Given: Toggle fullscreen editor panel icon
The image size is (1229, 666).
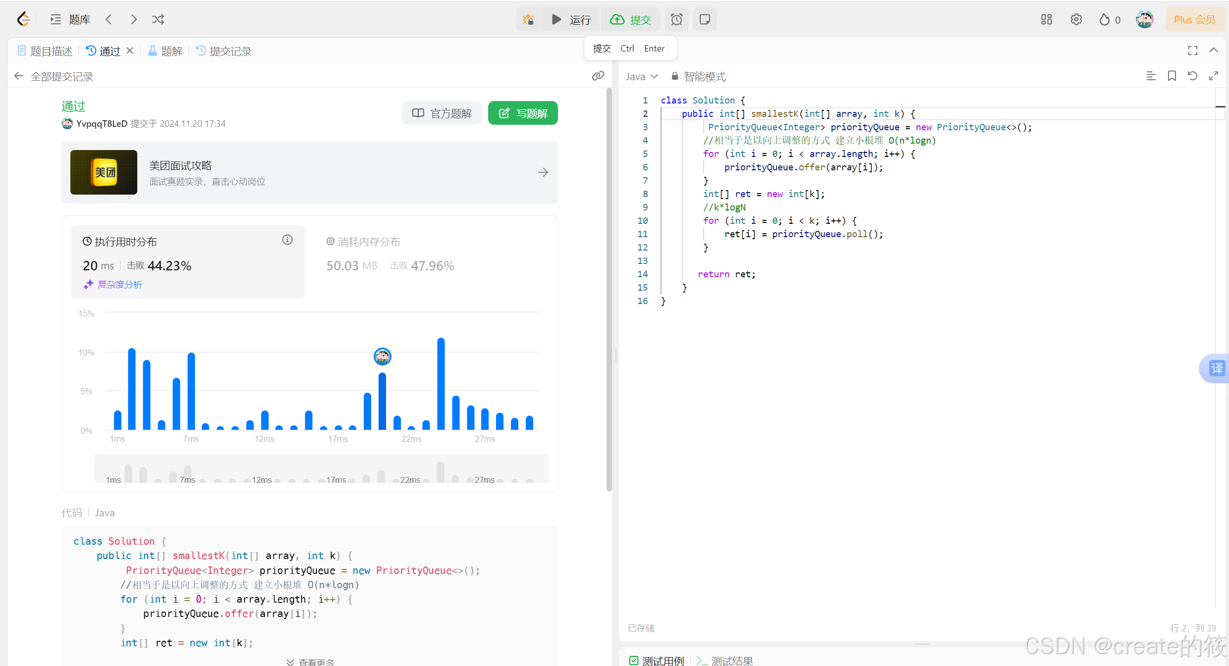Looking at the screenshot, I should click(1192, 50).
